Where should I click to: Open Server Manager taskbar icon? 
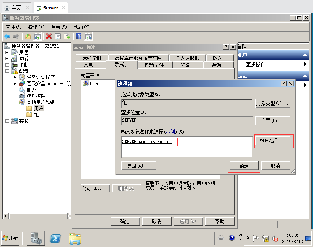click(x=35, y=238)
